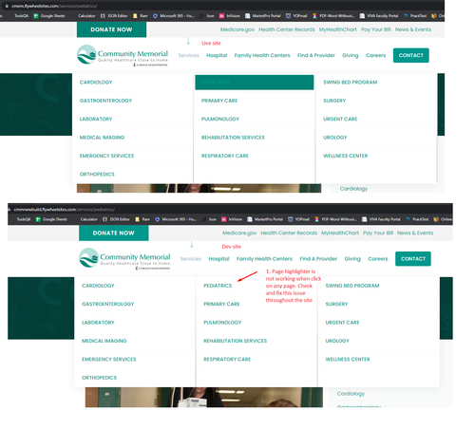Open News & Events link on the live site
475x429 pixels.
pyautogui.click(x=413, y=29)
